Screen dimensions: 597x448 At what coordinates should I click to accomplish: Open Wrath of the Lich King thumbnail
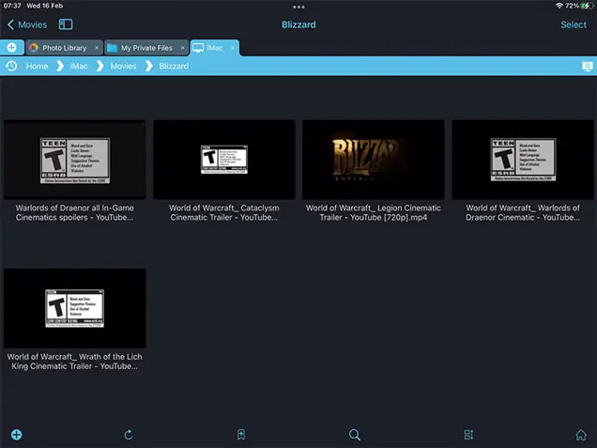point(75,308)
